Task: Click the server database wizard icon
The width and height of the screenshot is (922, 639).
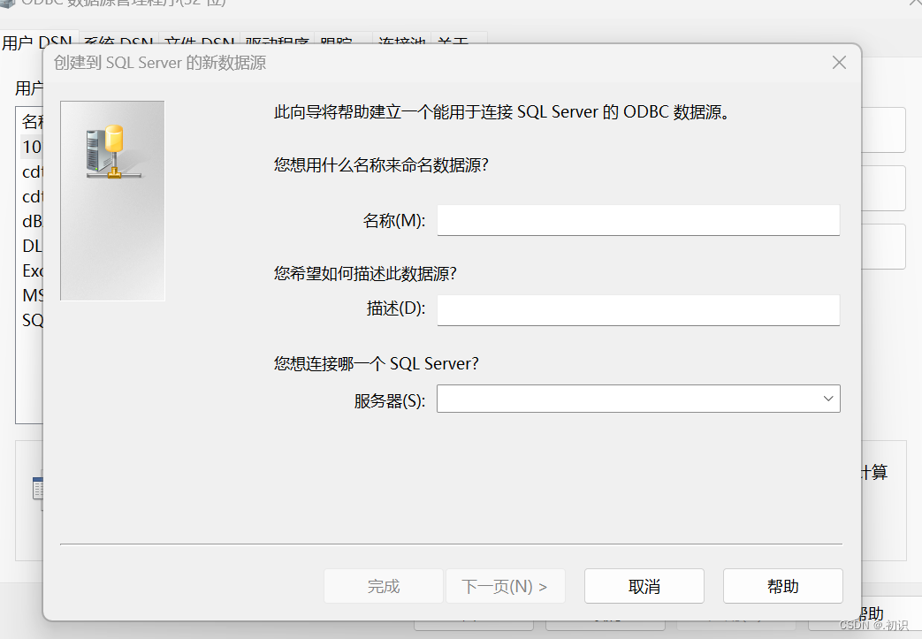Action: click(x=113, y=153)
